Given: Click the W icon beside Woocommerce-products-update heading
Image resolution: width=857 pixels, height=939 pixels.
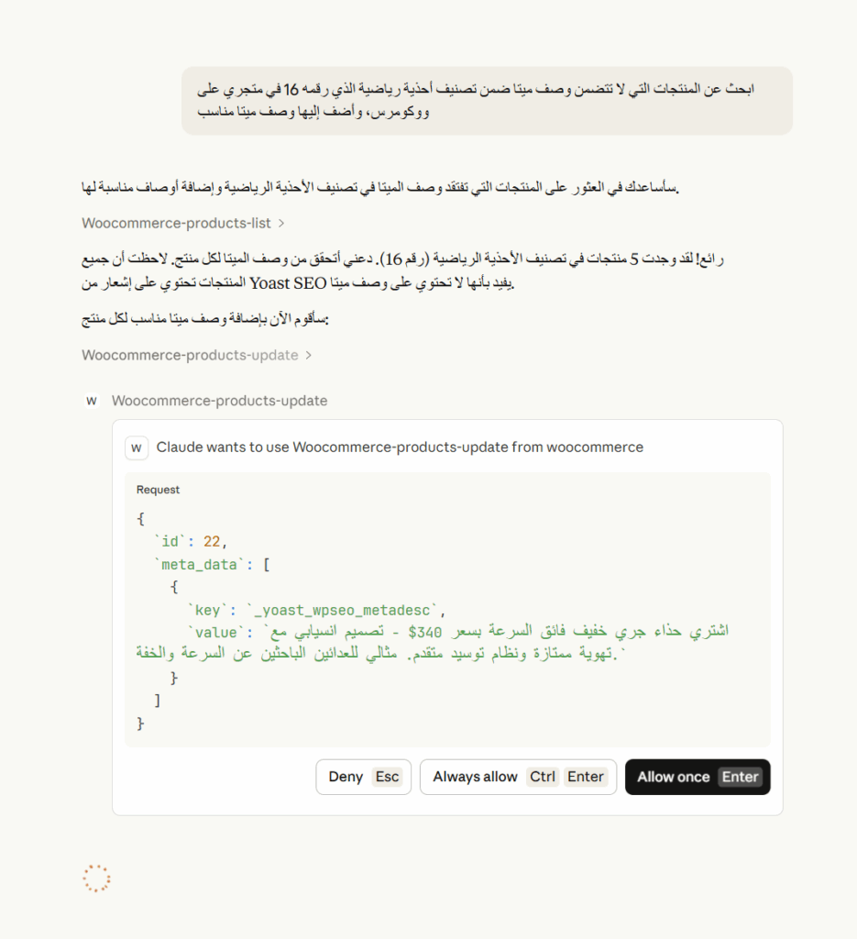Looking at the screenshot, I should (x=92, y=401).
